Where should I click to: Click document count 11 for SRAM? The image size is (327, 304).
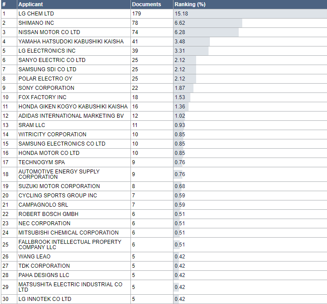[135, 125]
